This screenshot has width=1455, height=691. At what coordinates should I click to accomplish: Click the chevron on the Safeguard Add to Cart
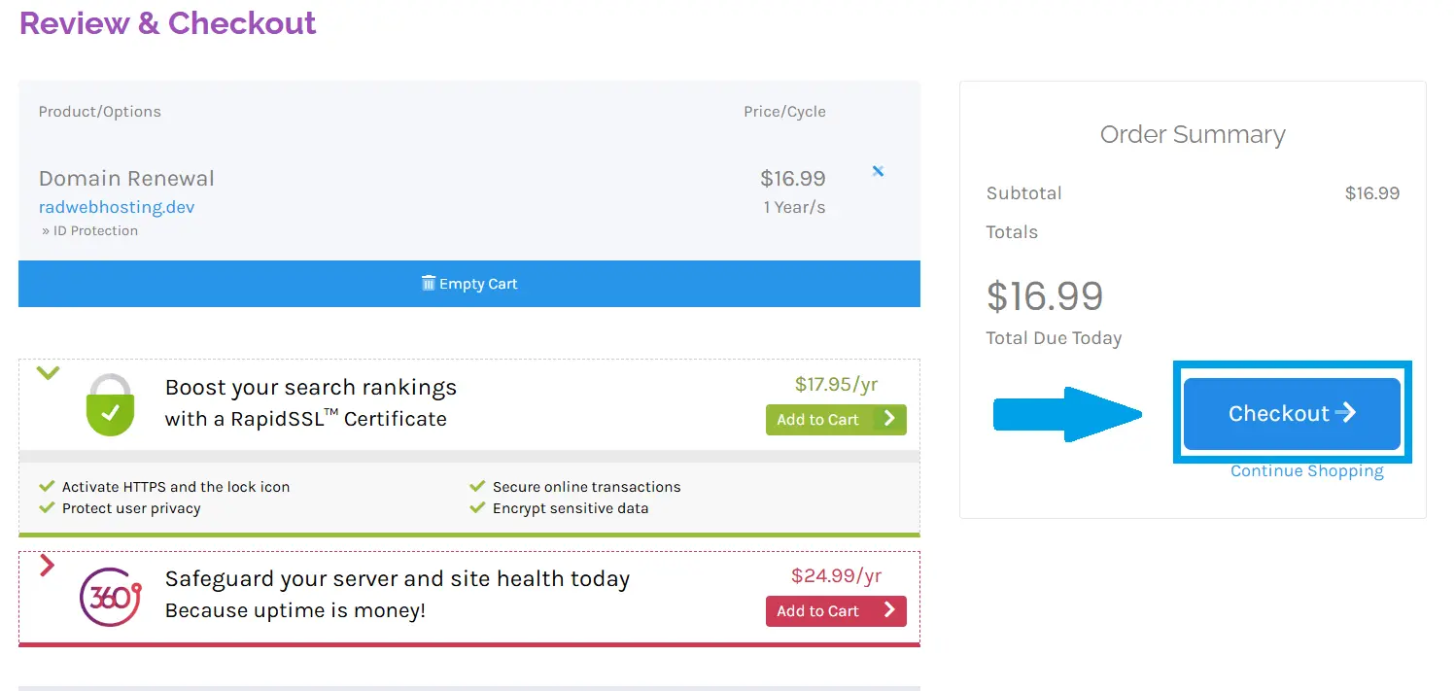coord(890,611)
